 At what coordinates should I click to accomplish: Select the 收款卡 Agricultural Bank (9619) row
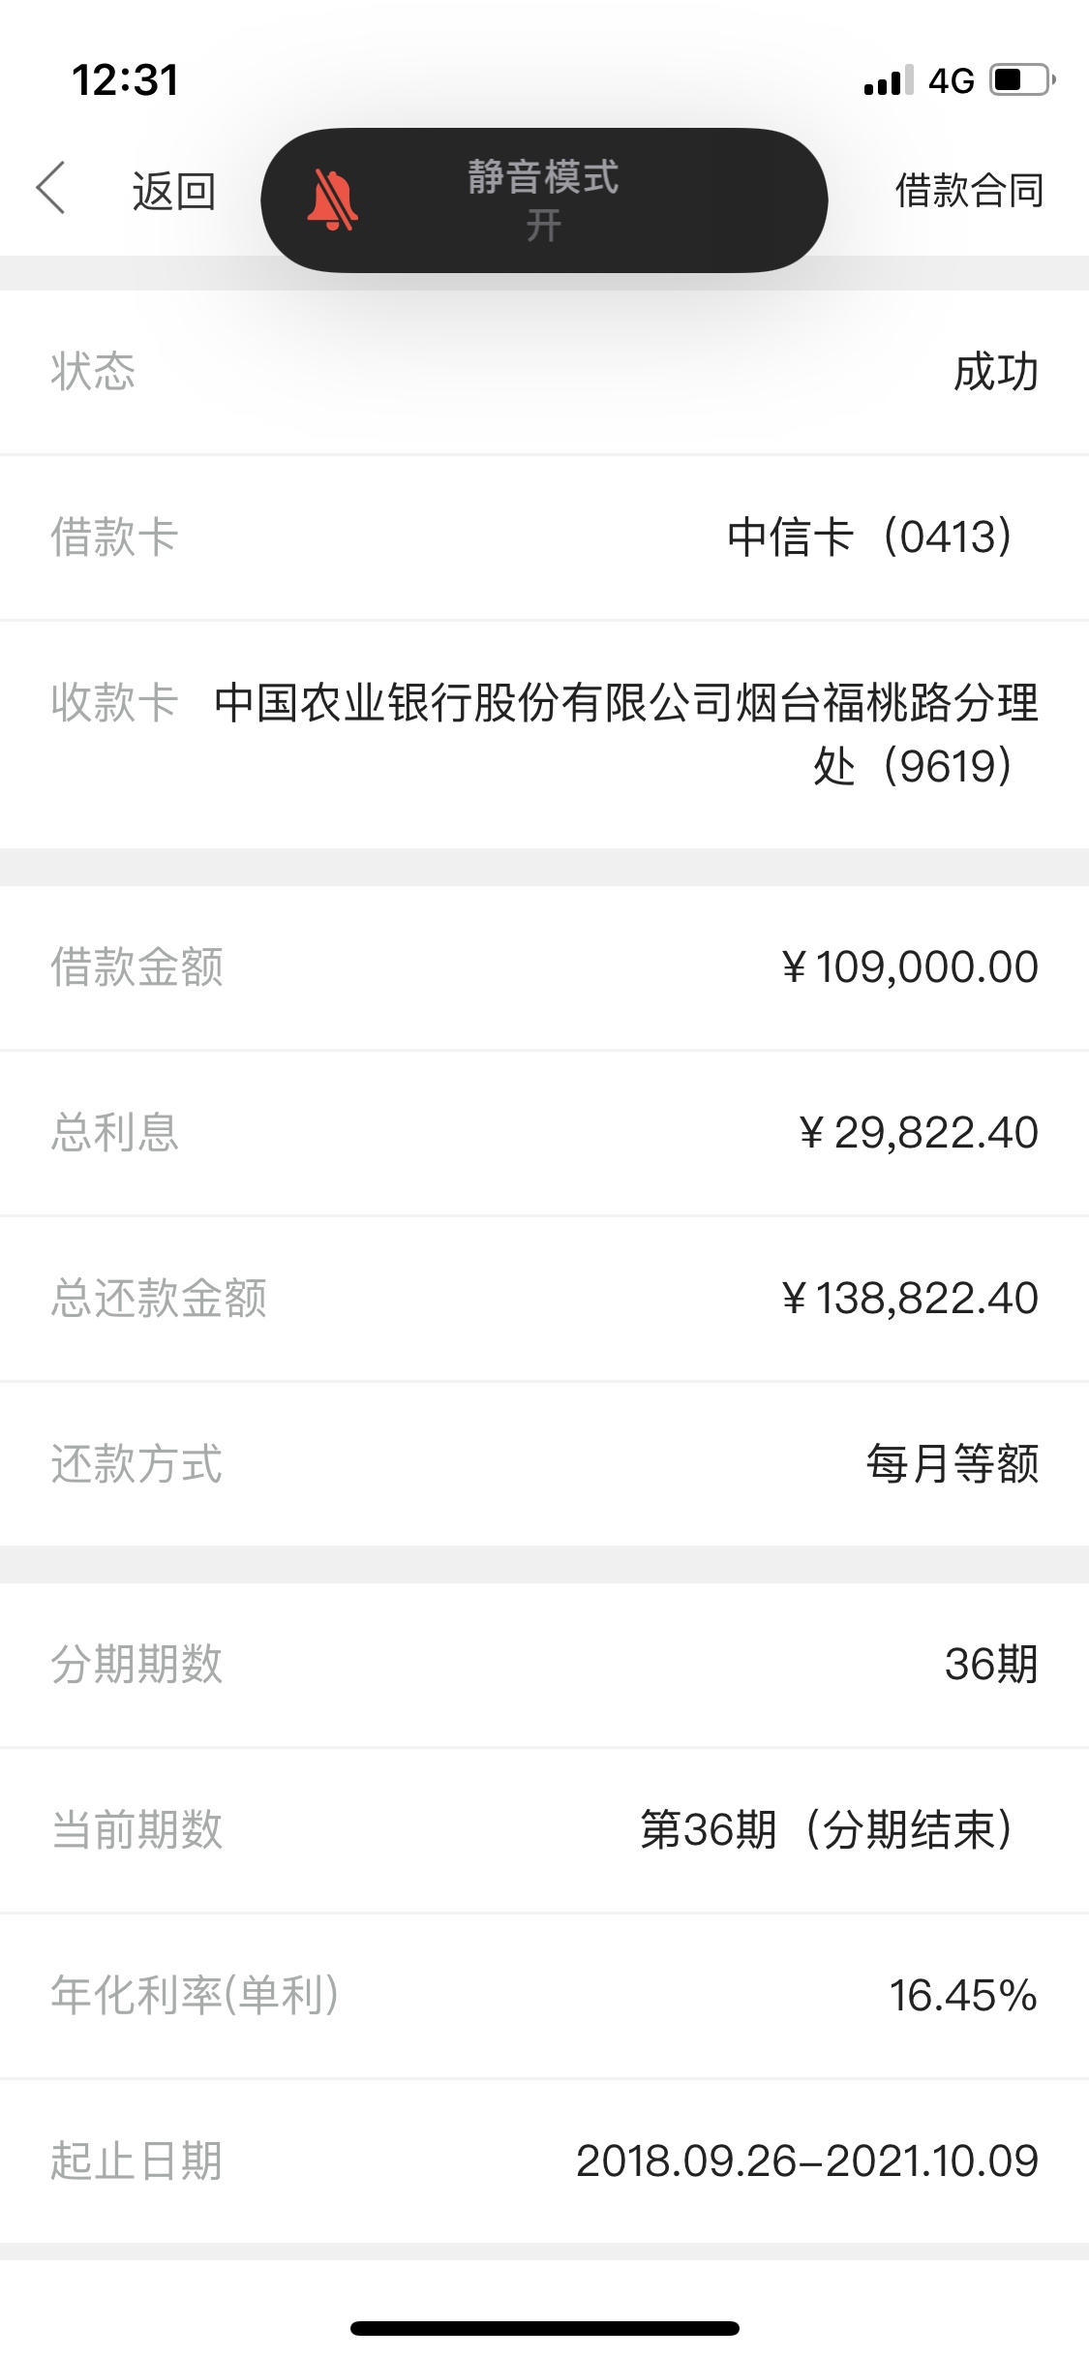pyautogui.click(x=544, y=735)
